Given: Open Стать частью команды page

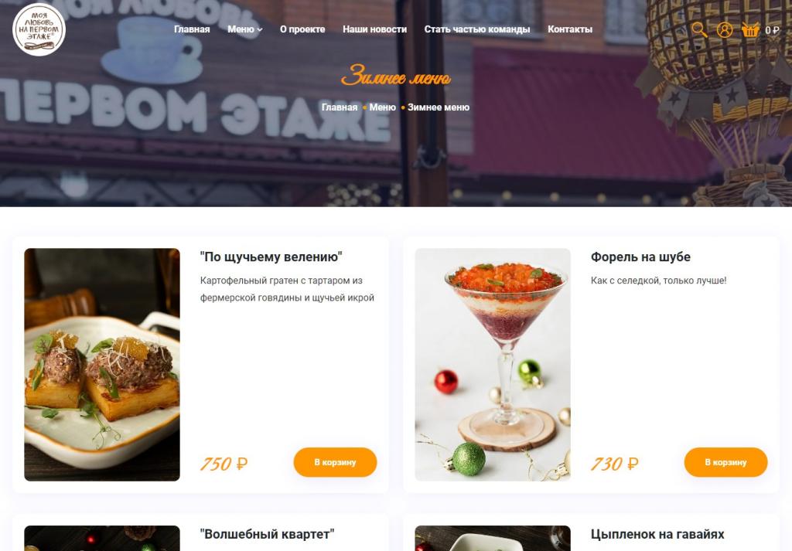Looking at the screenshot, I should tap(476, 29).
